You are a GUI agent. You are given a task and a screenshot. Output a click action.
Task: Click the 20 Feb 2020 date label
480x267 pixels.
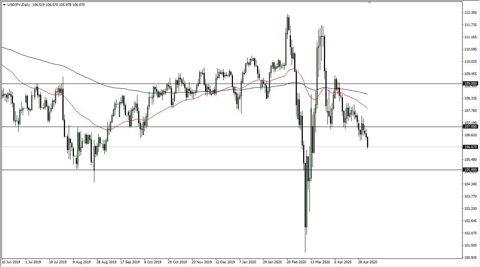click(x=297, y=262)
